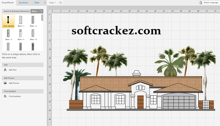Click the Add Text 'A' icon
Image resolution: width=220 pixels, height=126 pixels.
pyautogui.click(x=5, y=70)
